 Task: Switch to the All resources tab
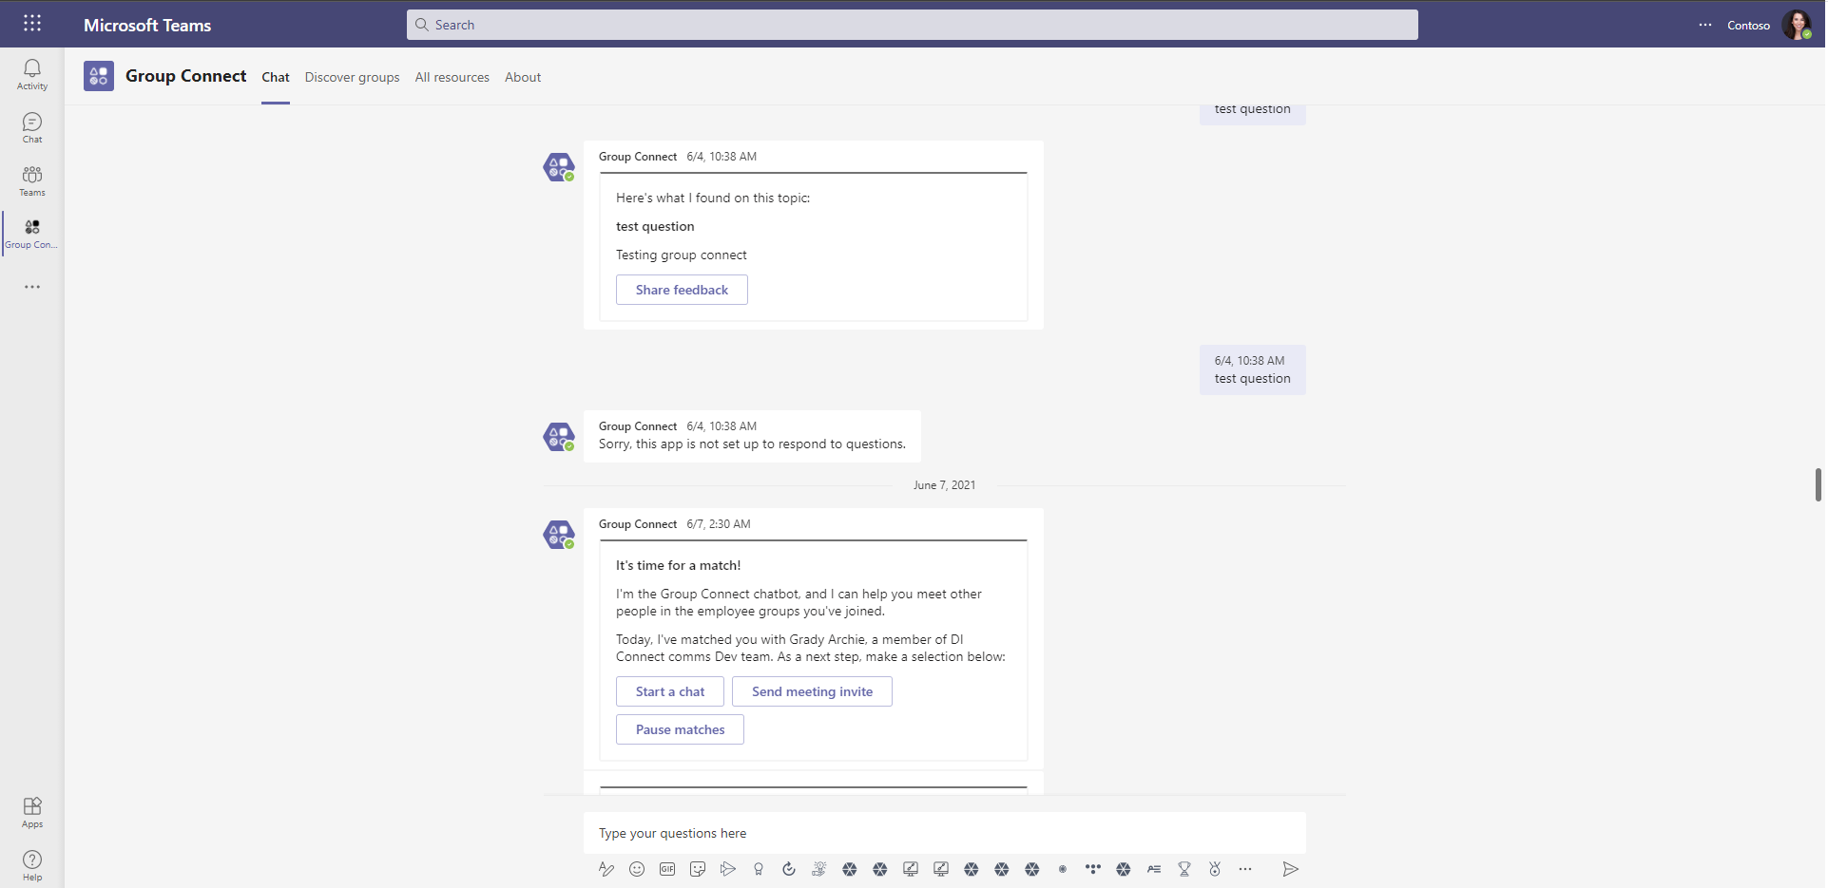pos(452,78)
